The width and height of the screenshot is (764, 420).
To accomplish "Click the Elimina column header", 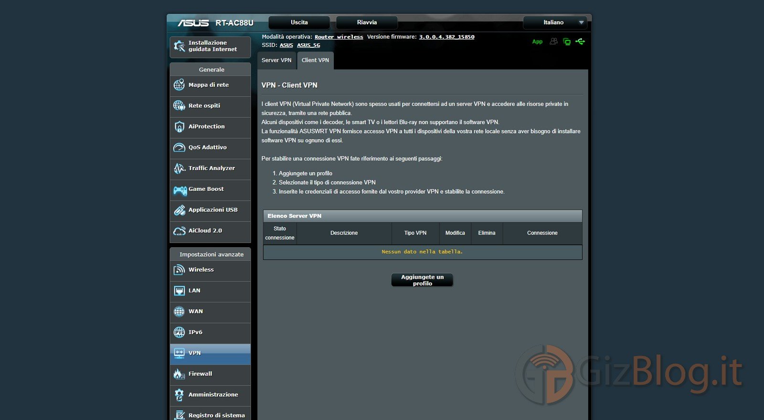I will [x=487, y=233].
